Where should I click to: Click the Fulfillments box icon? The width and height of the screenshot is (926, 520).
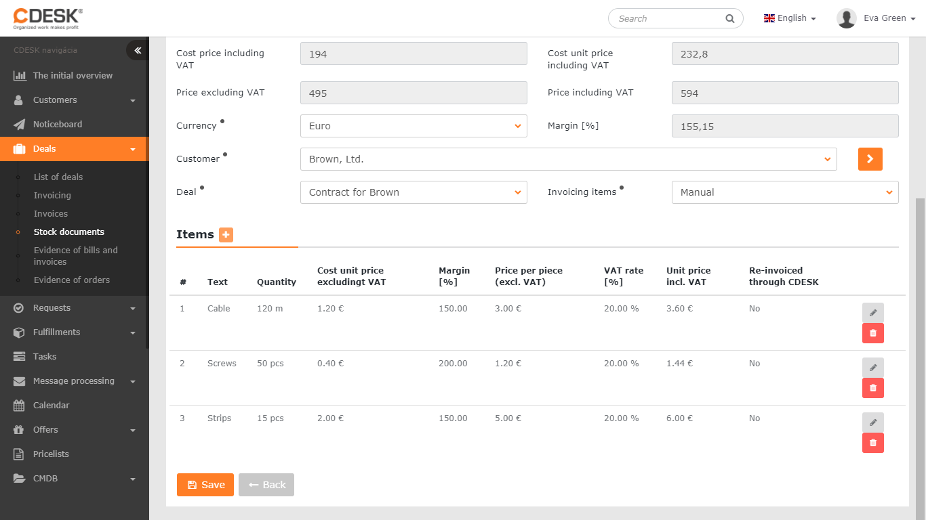coord(20,332)
